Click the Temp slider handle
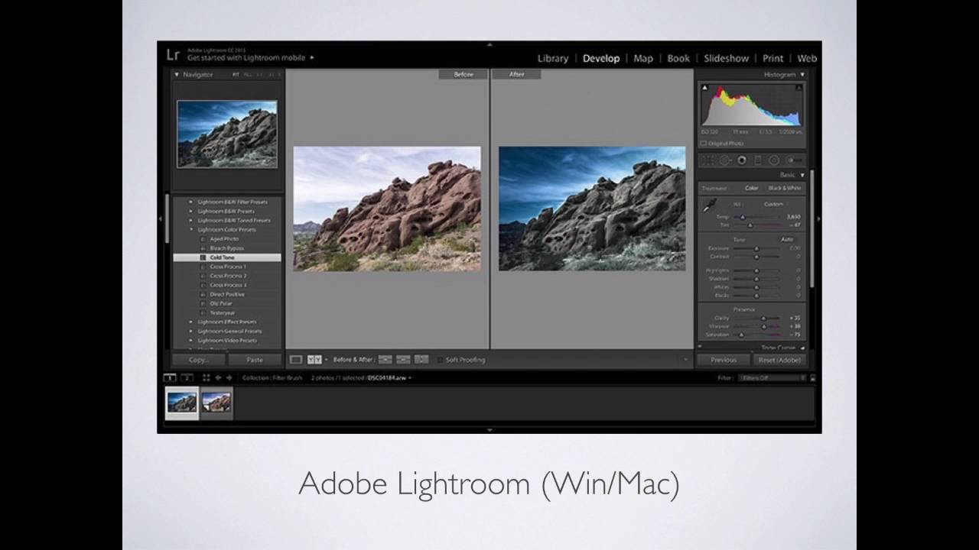Screen dimensions: 979x550 pos(743,217)
